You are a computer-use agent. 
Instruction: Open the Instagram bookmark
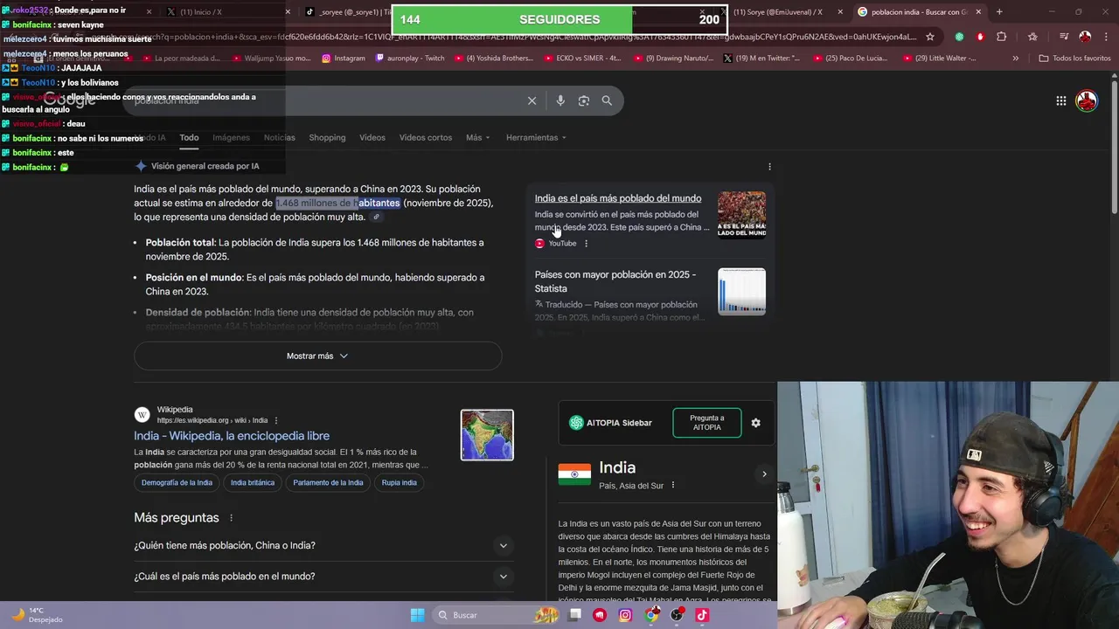click(344, 59)
